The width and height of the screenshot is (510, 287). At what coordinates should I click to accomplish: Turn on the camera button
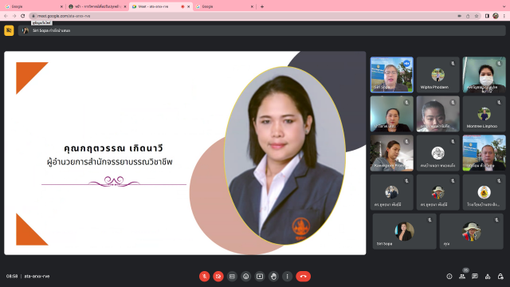point(218,277)
